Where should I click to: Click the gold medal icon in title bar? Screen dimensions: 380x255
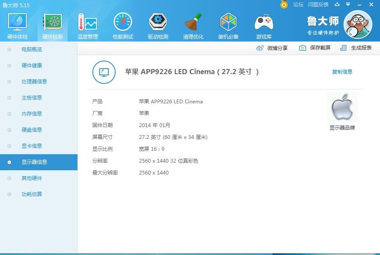coord(284,4)
